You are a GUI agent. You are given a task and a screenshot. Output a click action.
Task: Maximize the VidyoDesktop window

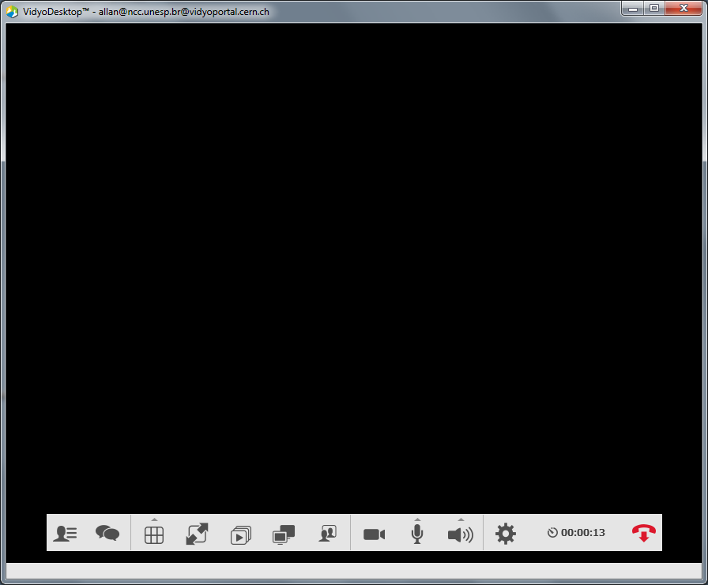click(654, 8)
